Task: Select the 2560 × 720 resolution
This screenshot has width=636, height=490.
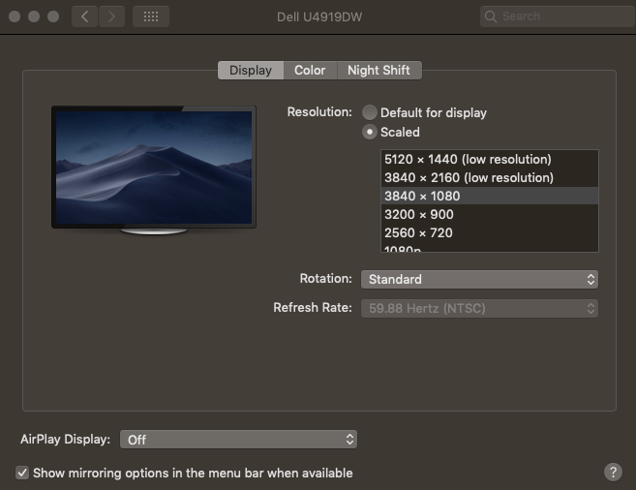Action: coord(490,232)
